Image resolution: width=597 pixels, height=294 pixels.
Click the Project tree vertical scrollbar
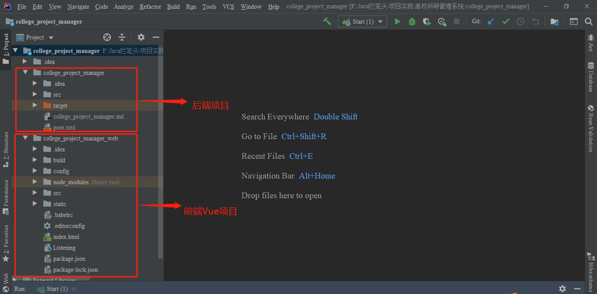point(161,151)
